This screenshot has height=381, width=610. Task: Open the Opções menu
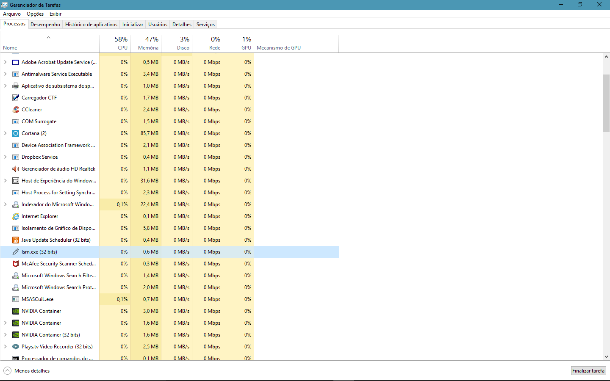[35, 14]
